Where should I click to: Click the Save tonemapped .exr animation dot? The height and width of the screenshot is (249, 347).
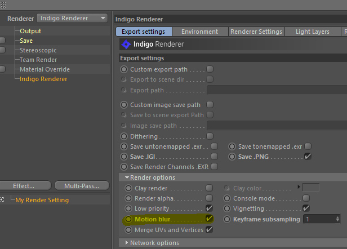click(x=232, y=146)
